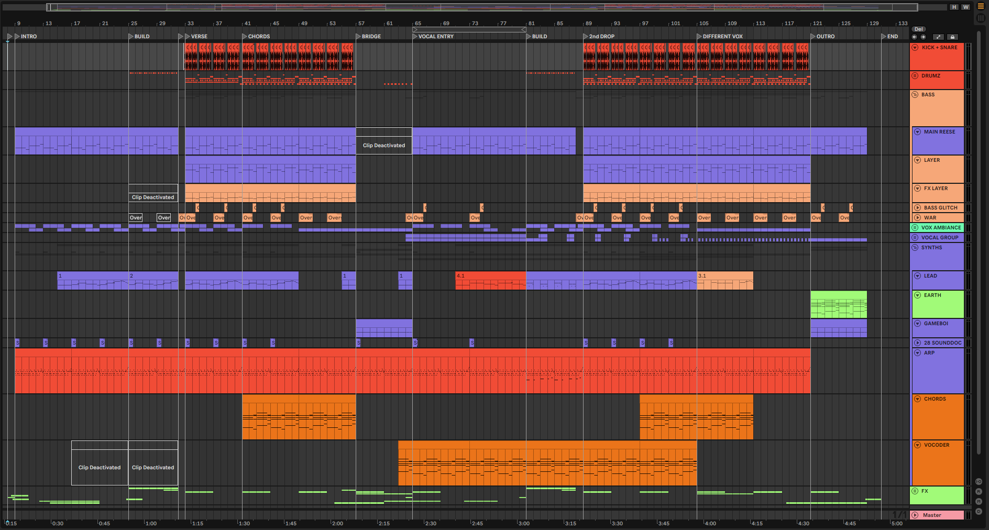
Task: Collapse the ARP track
Action: click(x=918, y=353)
